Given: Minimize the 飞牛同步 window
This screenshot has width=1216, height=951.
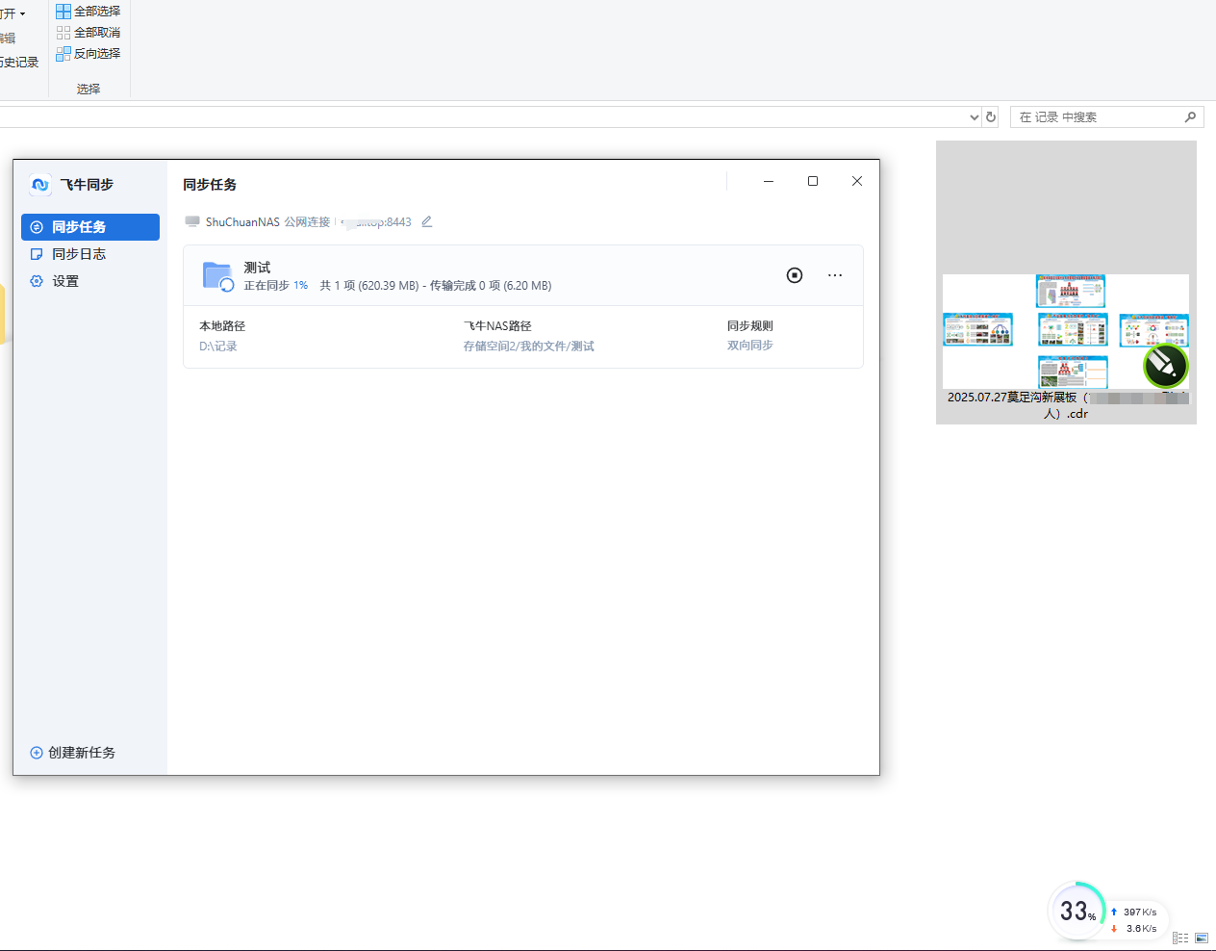Looking at the screenshot, I should pos(769,181).
